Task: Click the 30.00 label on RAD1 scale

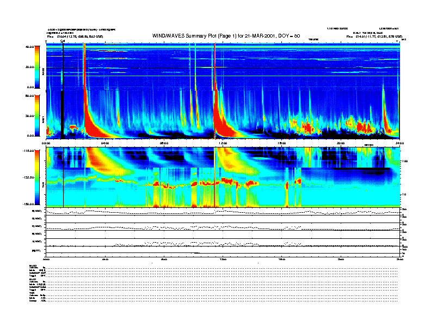Action: coord(29,116)
